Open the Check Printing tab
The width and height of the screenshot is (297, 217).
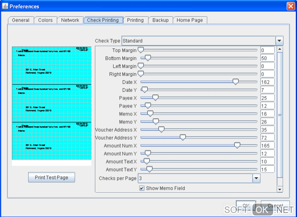(x=103, y=20)
